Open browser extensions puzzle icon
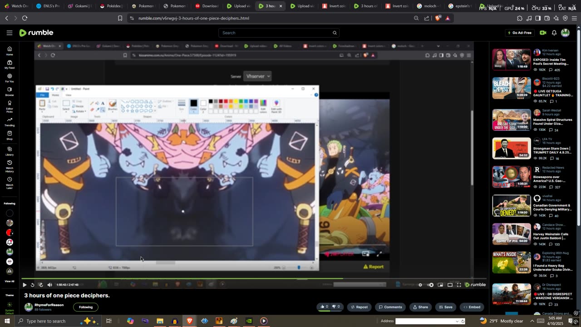The image size is (581, 327). [520, 18]
